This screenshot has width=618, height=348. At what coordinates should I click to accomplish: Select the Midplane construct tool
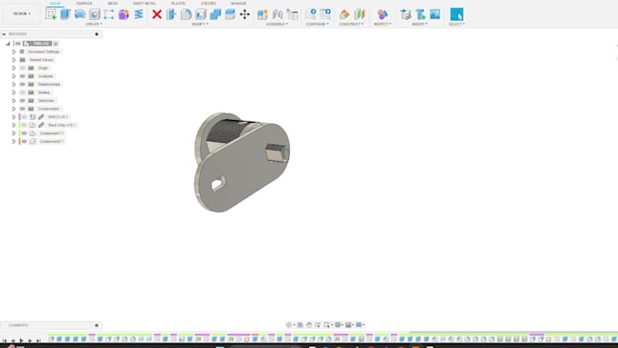click(x=359, y=15)
